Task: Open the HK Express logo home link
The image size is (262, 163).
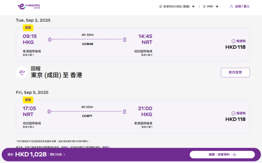Action: 29,7
